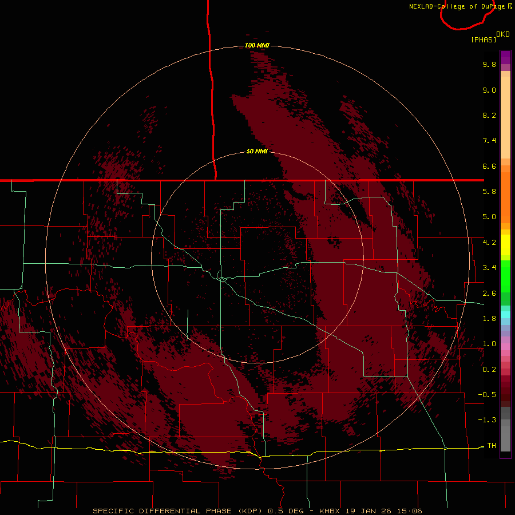The height and width of the screenshot is (515, 515).
Task: Click the product title caption at bottom
Action: click(257, 511)
